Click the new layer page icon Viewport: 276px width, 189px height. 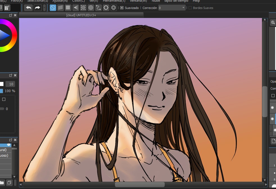(x=273, y=141)
